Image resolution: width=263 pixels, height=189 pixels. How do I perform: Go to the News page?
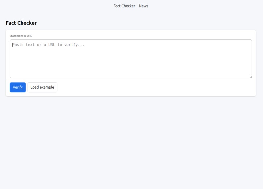coord(143,6)
